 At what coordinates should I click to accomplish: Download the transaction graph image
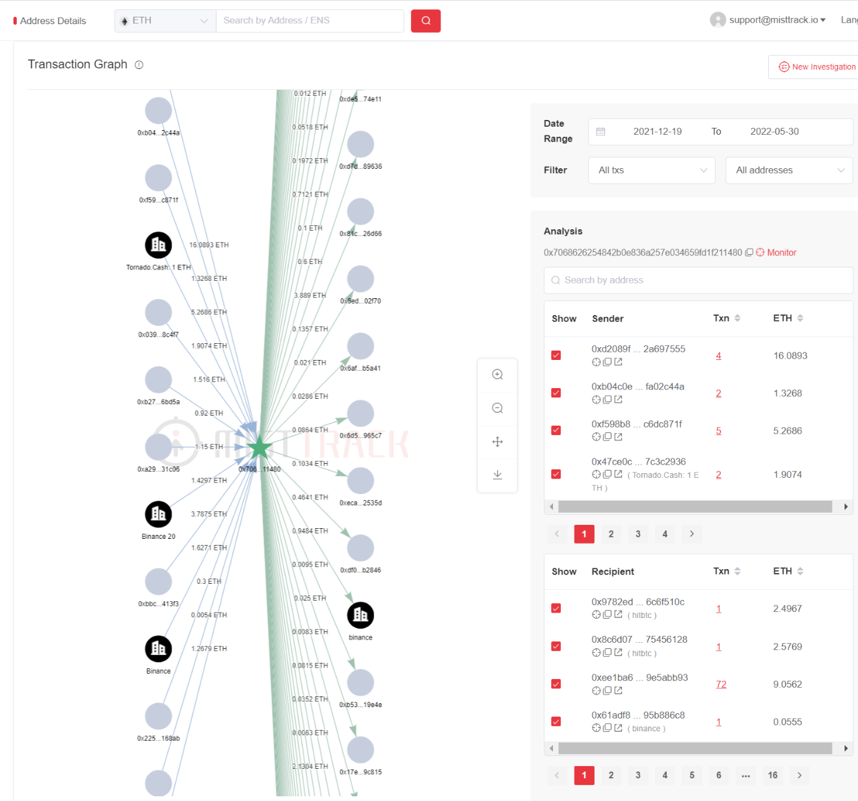point(497,475)
